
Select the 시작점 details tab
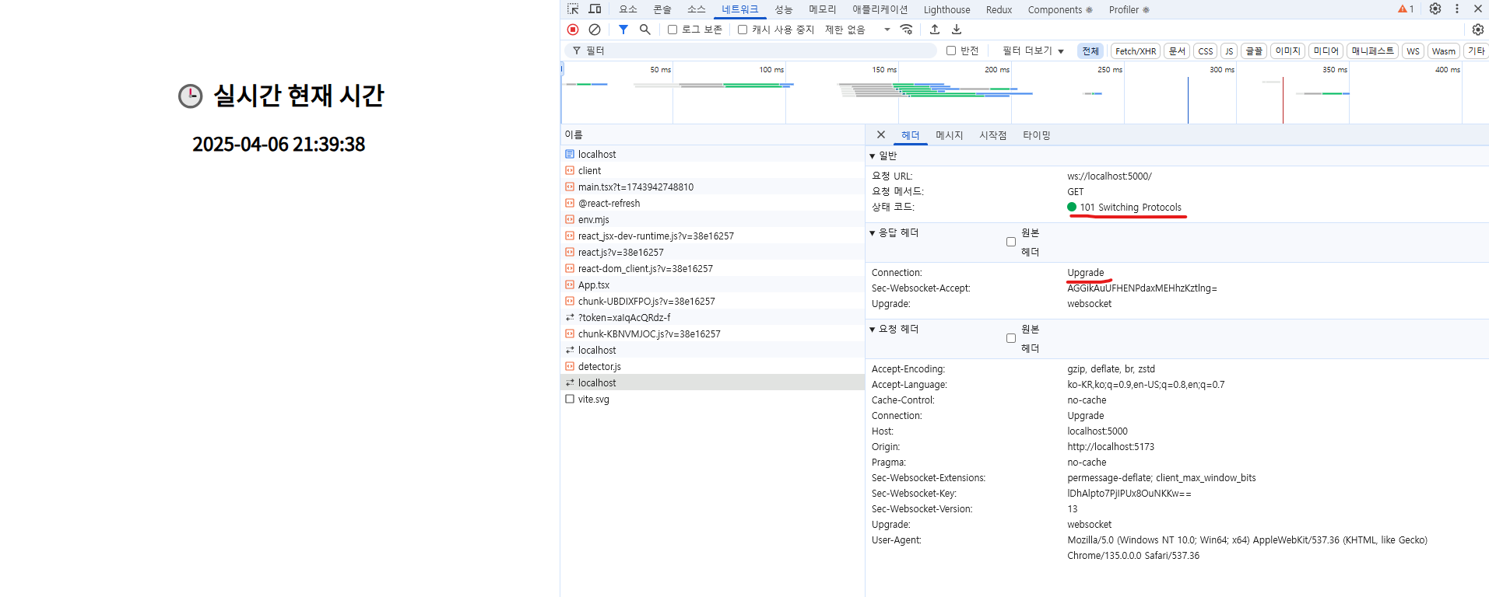993,135
